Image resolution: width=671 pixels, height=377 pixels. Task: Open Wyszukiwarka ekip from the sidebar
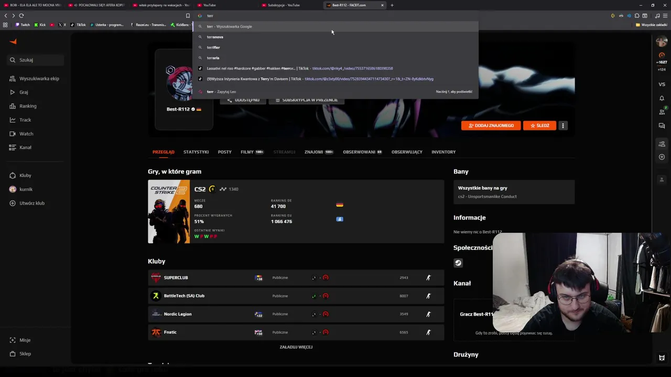point(34,79)
